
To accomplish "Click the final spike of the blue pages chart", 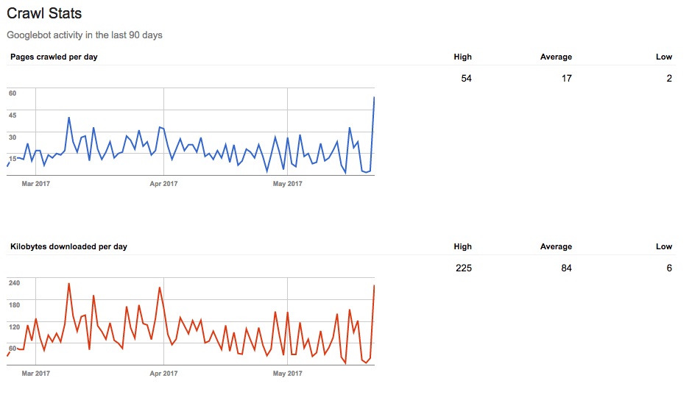I will [374, 98].
